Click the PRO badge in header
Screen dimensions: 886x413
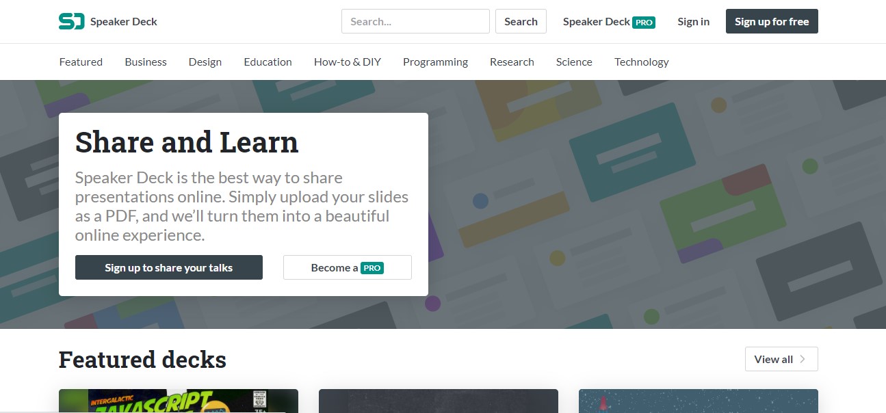tap(644, 22)
